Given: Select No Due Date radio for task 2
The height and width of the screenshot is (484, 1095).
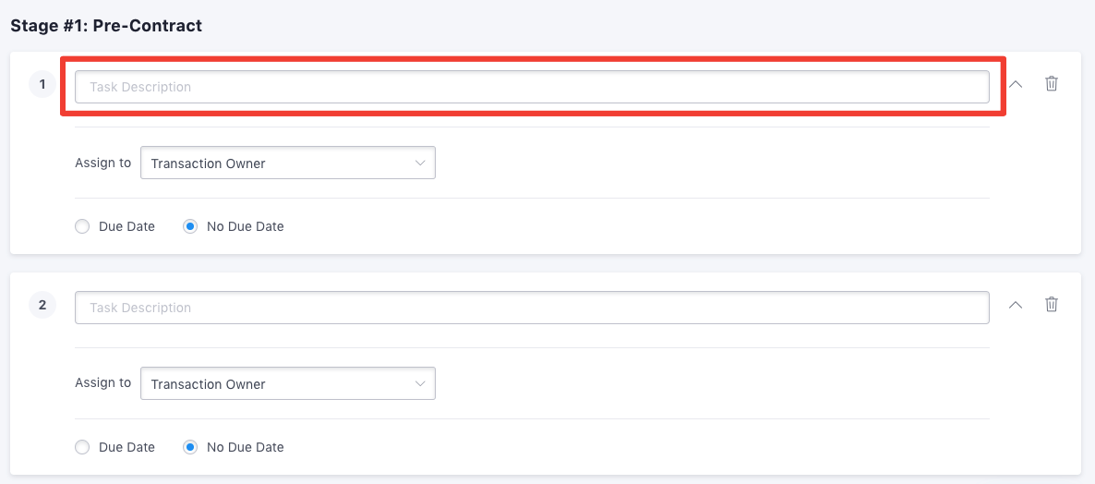Looking at the screenshot, I should [x=190, y=447].
